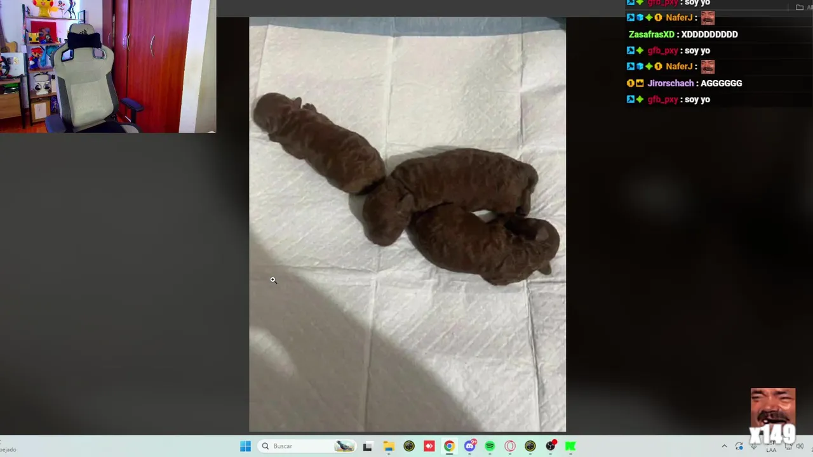Click username Jirorschach in chat
The width and height of the screenshot is (813, 457).
670,83
